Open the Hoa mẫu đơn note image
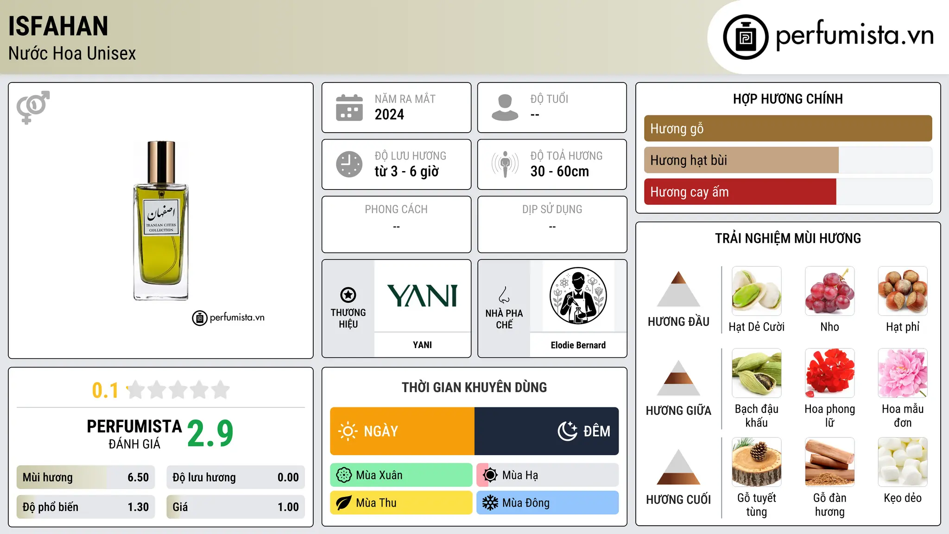 pos(903,373)
